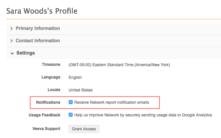Click the English language value

click(x=75, y=77)
